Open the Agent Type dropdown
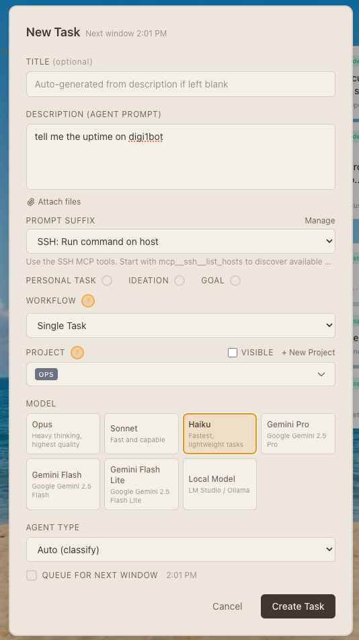The height and width of the screenshot is (640, 359). coord(181,549)
